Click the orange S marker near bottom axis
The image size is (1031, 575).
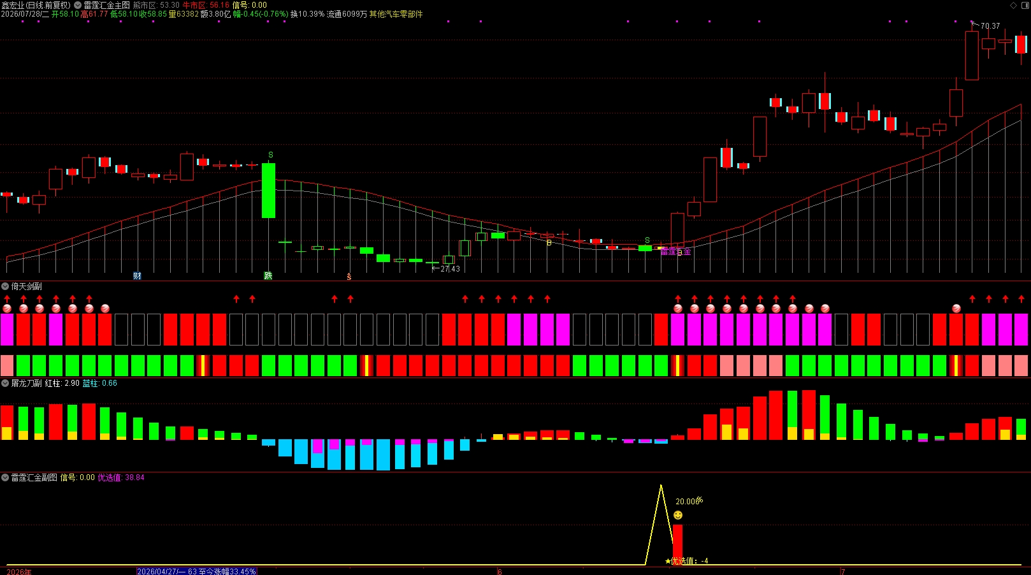tap(349, 277)
